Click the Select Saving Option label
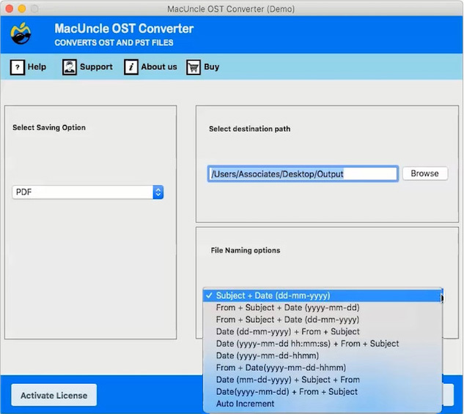This screenshot has width=464, height=414. click(49, 127)
